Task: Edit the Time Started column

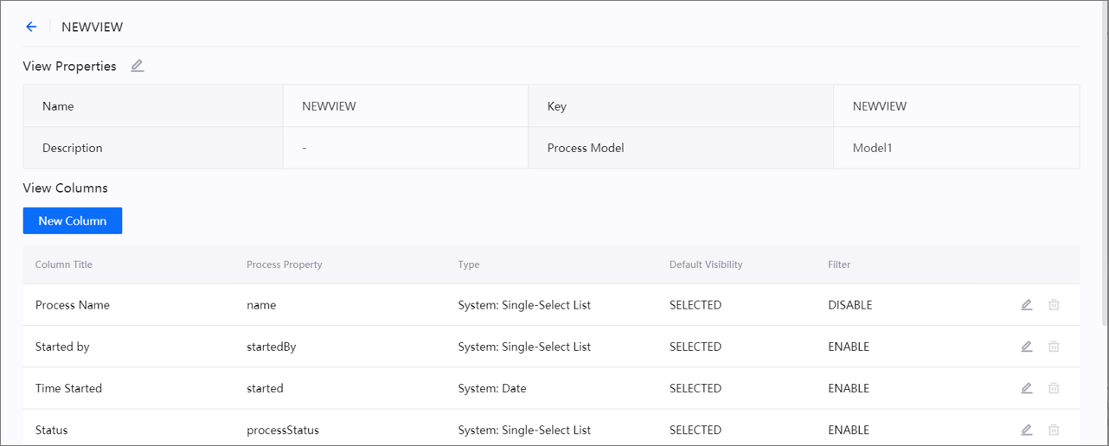Action: pos(1027,388)
